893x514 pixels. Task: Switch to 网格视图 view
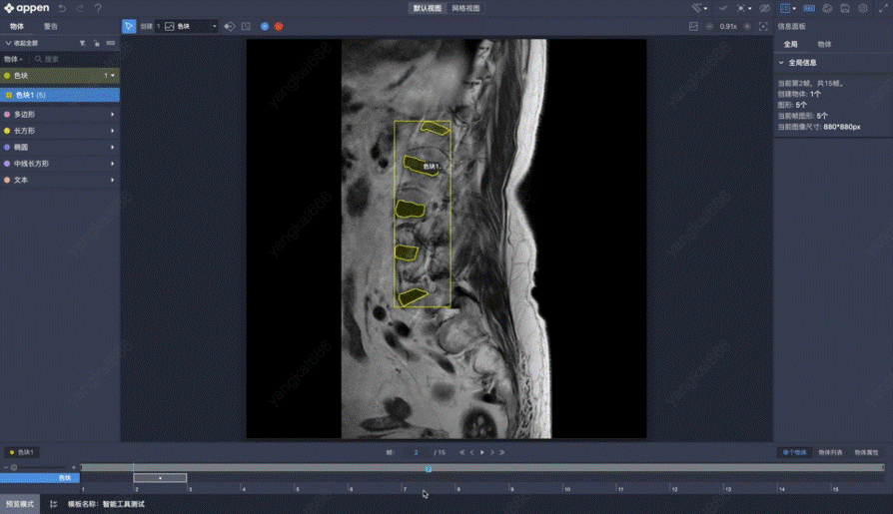click(x=465, y=8)
